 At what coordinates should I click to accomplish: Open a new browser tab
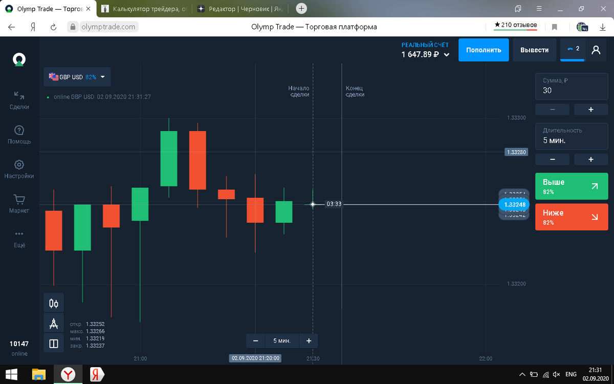tap(301, 8)
